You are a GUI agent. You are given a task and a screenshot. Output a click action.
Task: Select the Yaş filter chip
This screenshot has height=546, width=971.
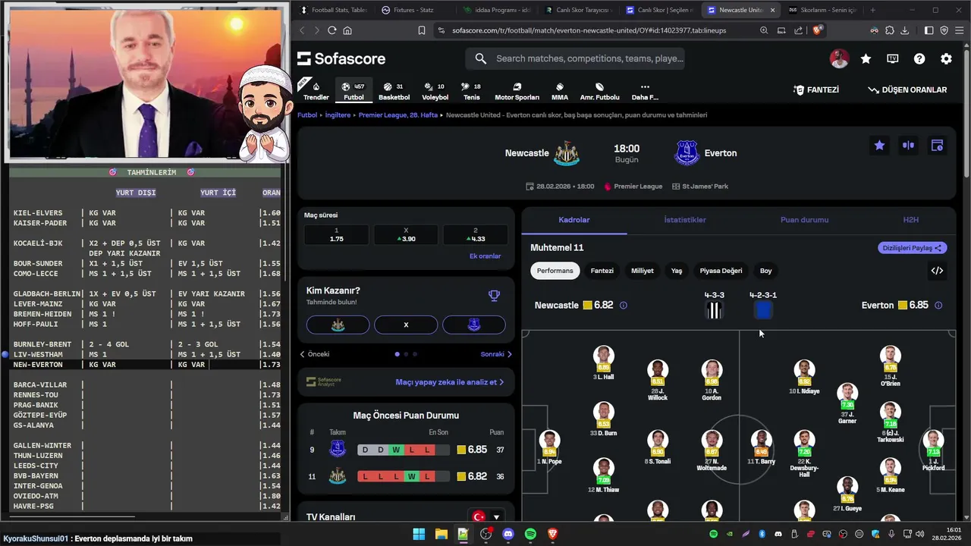(677, 271)
